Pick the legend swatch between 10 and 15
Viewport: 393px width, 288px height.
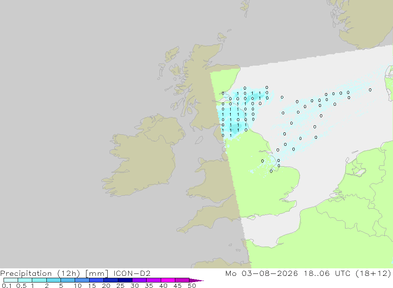coord(82,280)
